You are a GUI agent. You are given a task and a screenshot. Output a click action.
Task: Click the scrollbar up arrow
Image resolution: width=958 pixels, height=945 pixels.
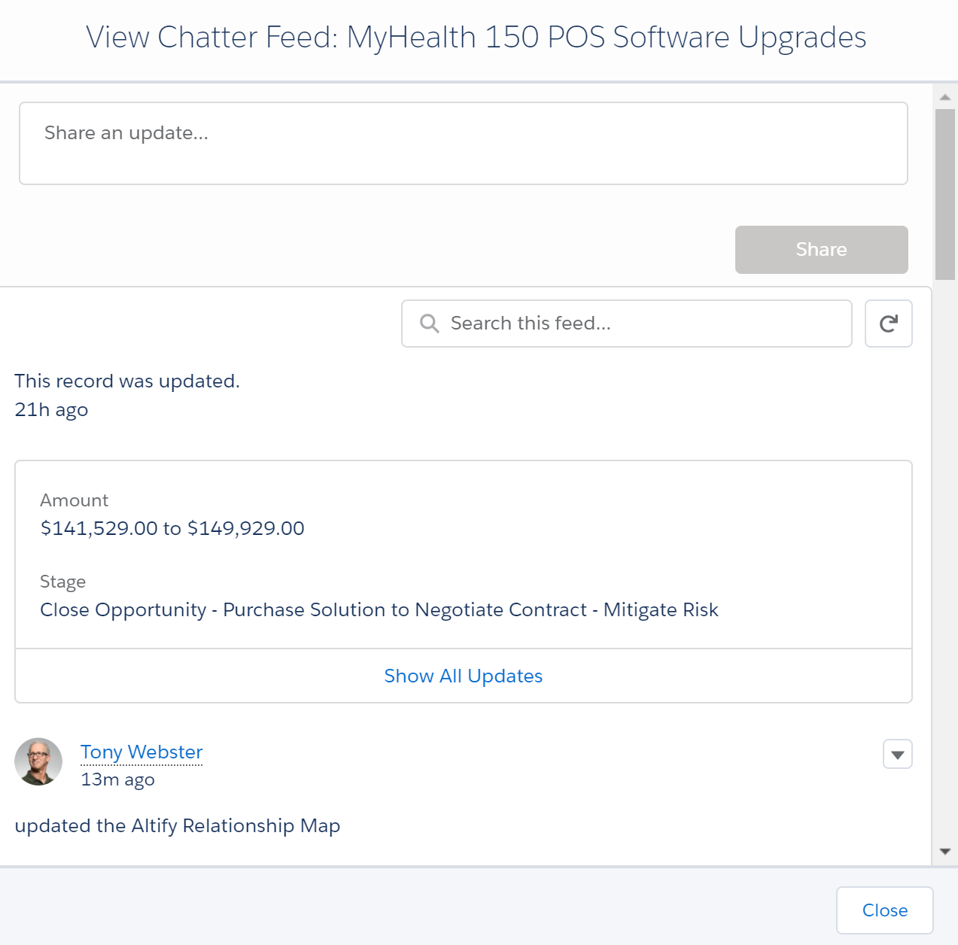click(945, 97)
